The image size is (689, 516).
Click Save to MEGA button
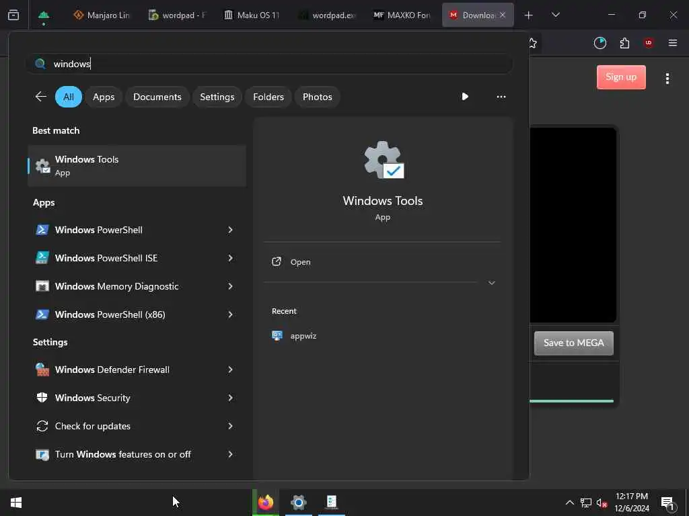click(x=573, y=343)
